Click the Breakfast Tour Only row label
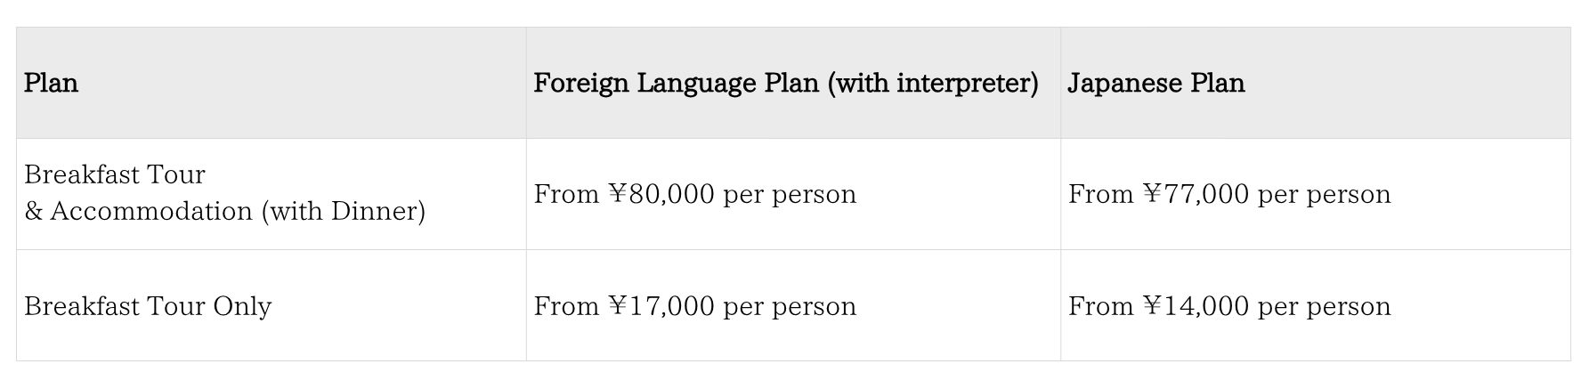 coord(148,306)
